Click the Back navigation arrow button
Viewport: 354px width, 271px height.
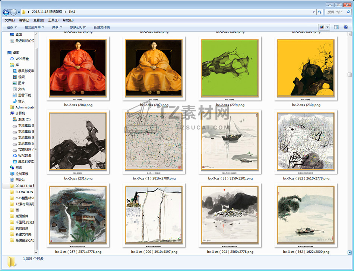(6, 12)
